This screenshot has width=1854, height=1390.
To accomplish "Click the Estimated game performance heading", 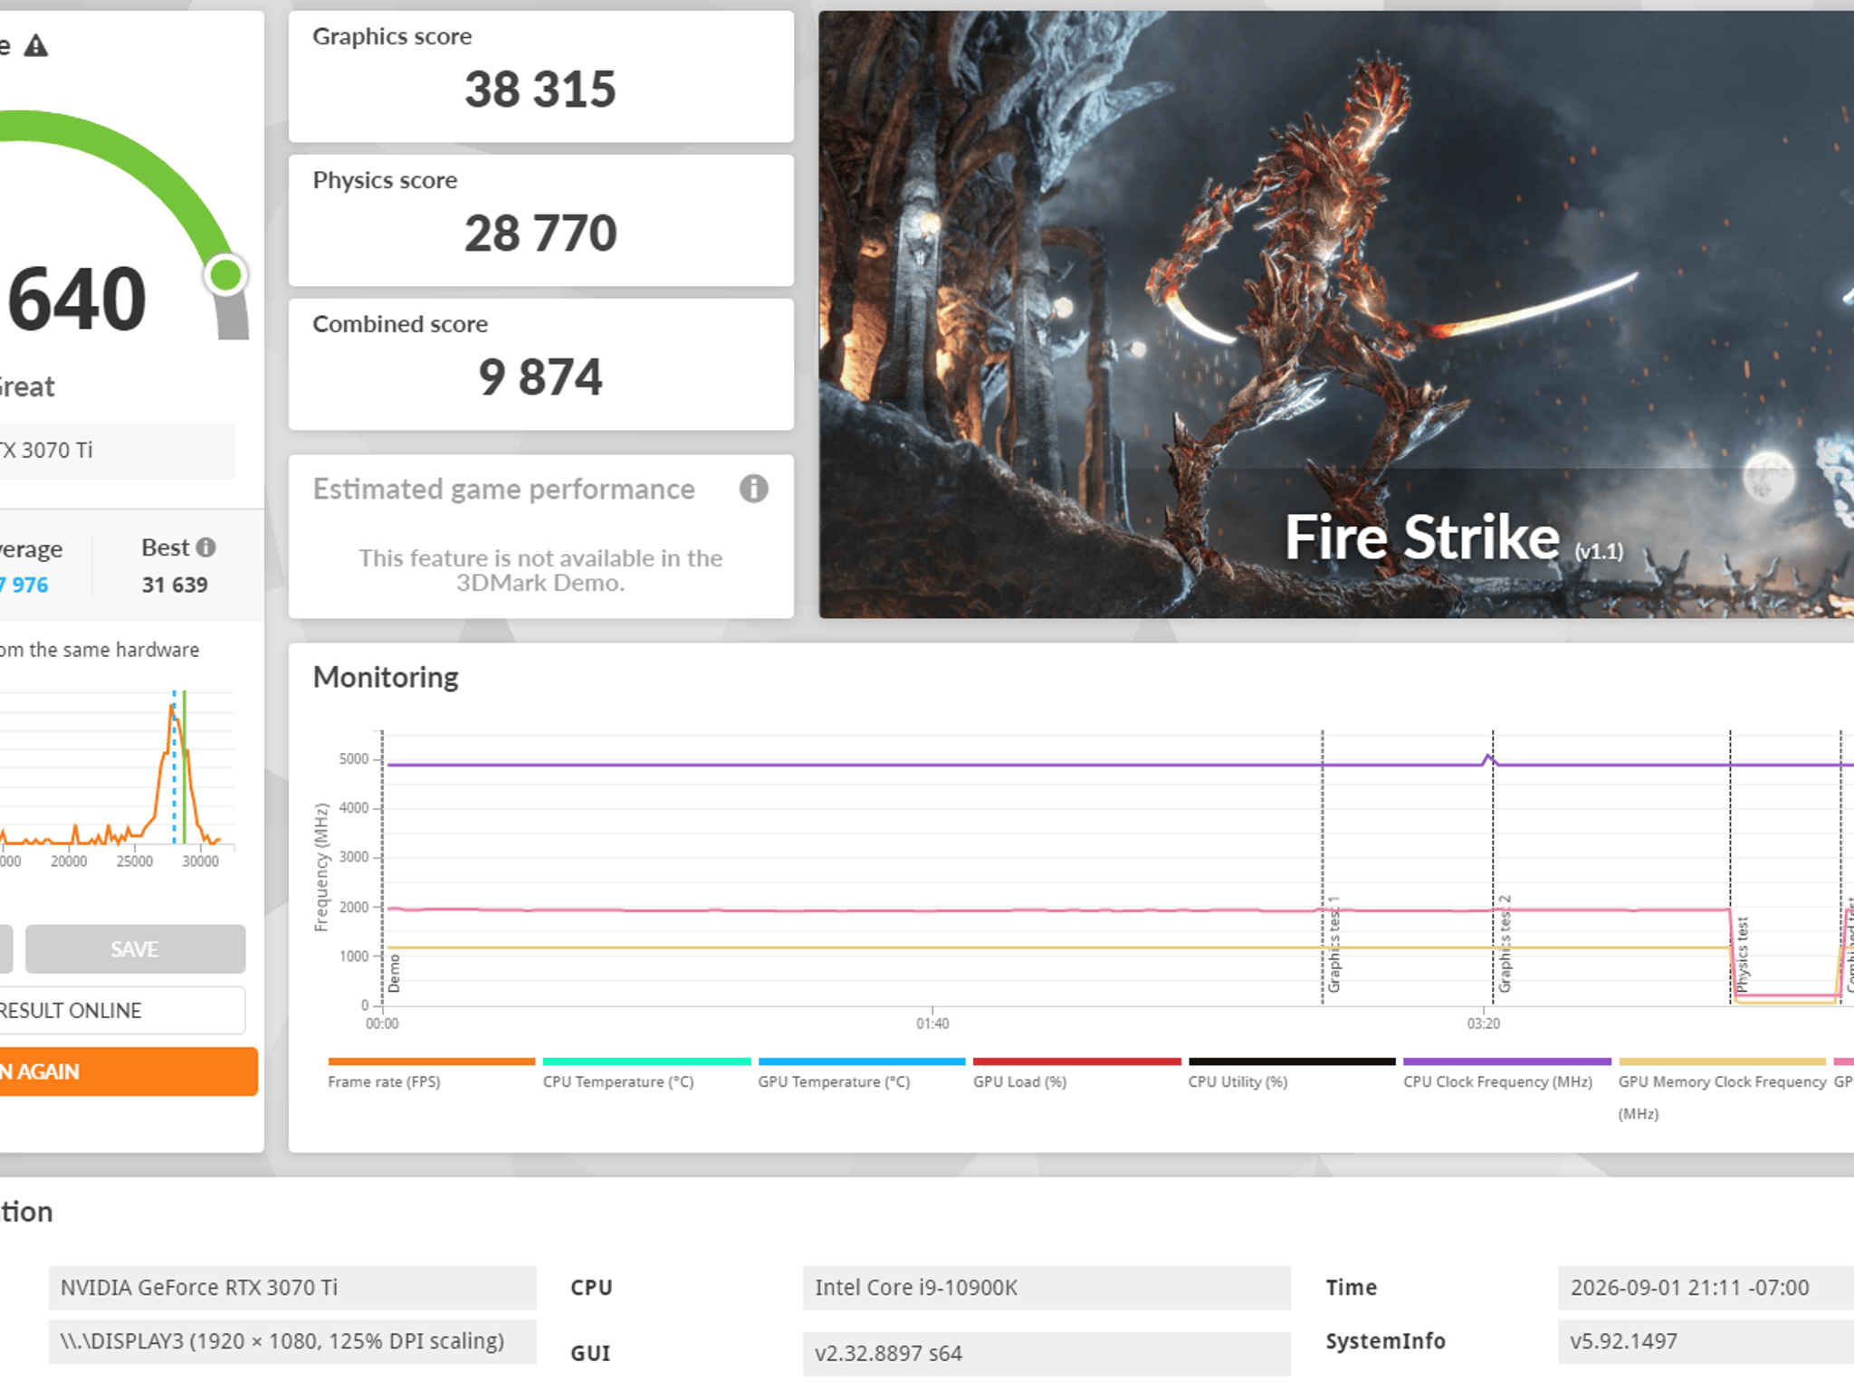I will click(504, 490).
